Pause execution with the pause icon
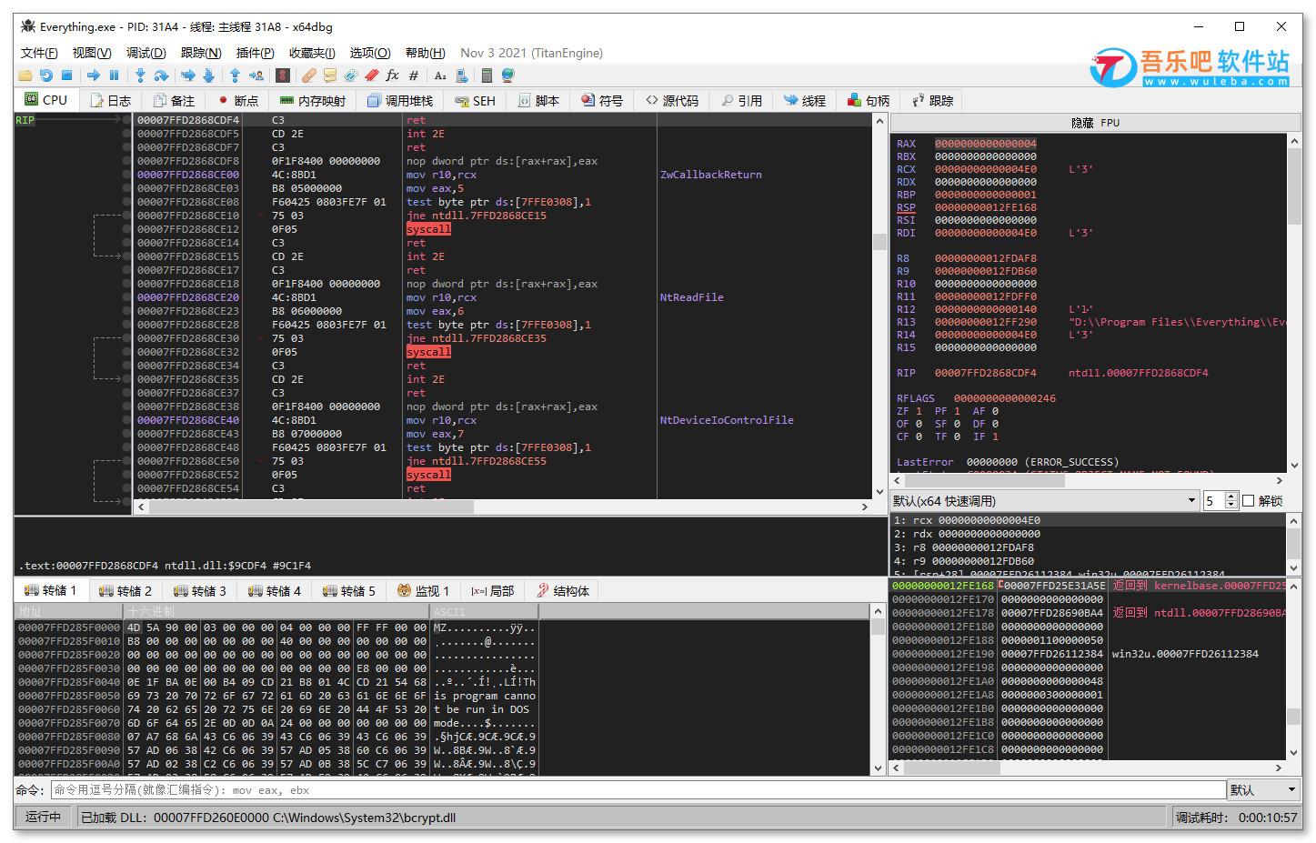The image size is (1316, 843). coord(114,75)
